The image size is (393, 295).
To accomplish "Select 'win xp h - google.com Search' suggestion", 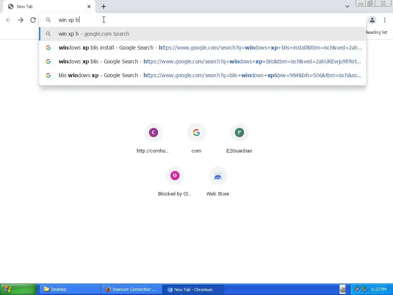I will (203, 34).
